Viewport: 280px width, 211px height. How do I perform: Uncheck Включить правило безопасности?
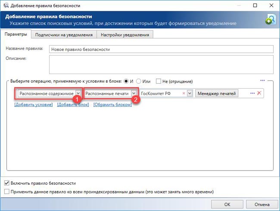click(7, 183)
